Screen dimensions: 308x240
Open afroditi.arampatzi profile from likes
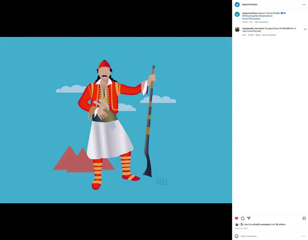click(261, 224)
